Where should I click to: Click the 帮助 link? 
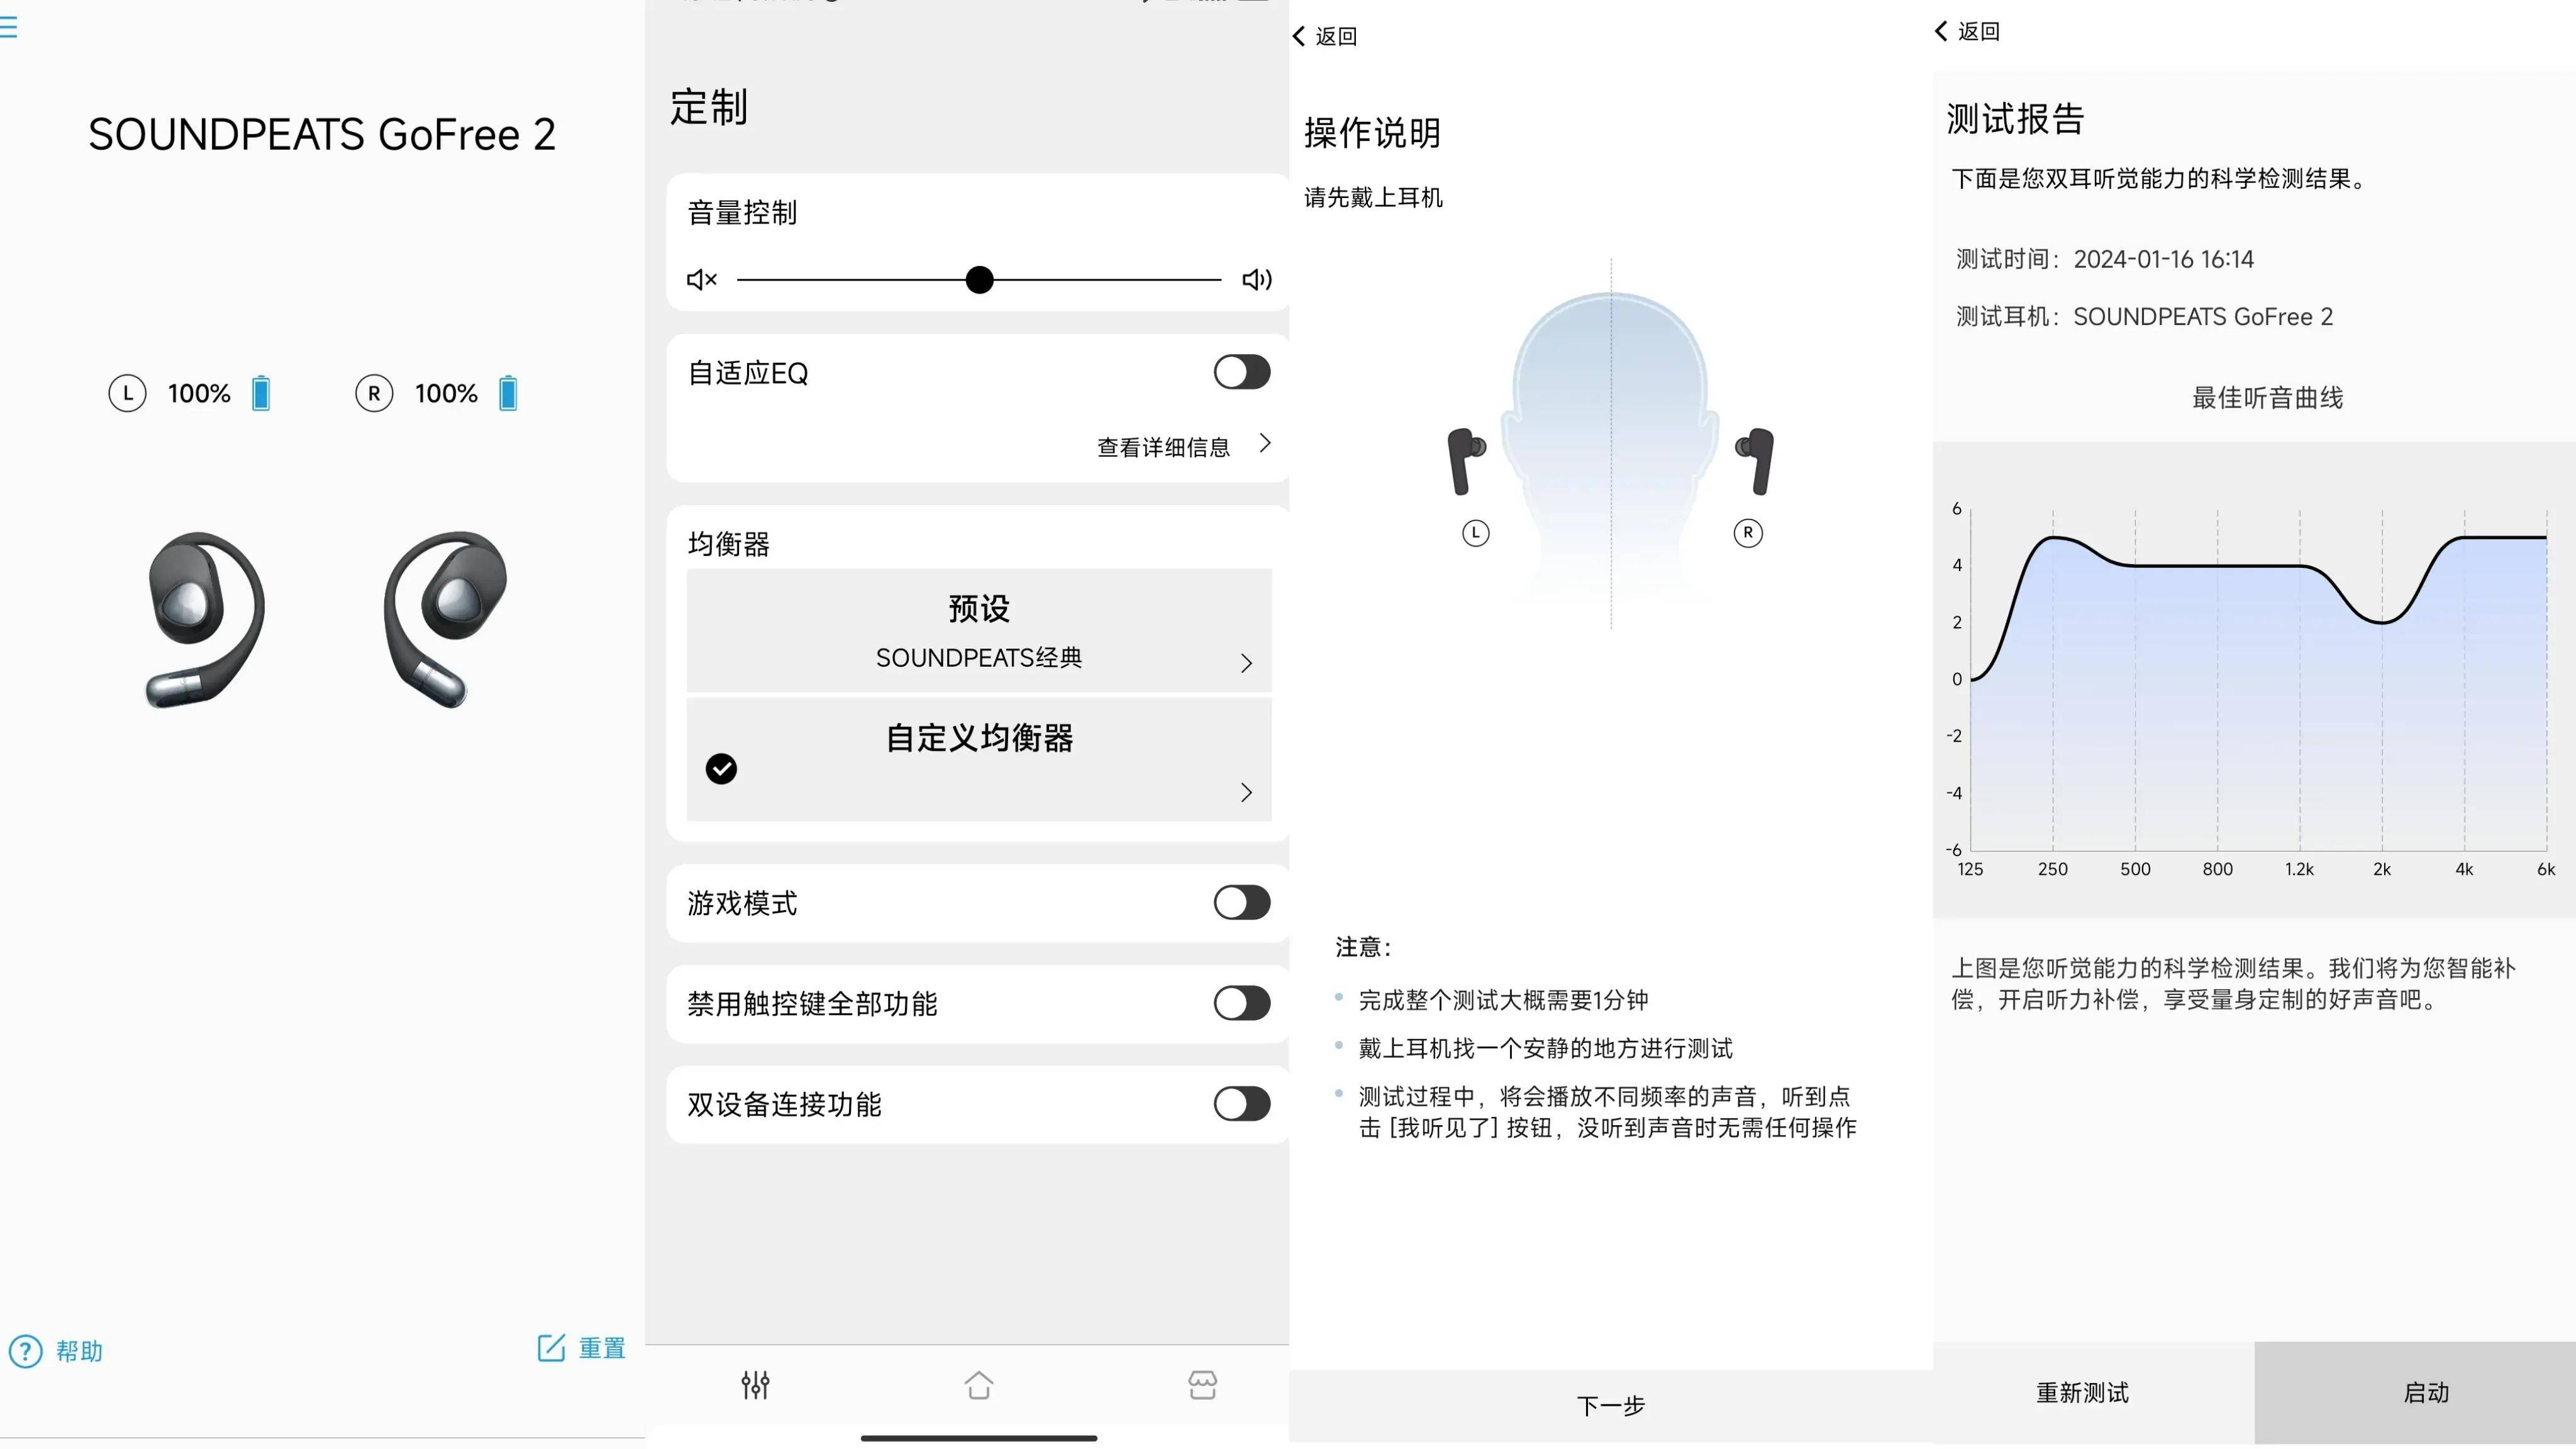coord(79,1351)
